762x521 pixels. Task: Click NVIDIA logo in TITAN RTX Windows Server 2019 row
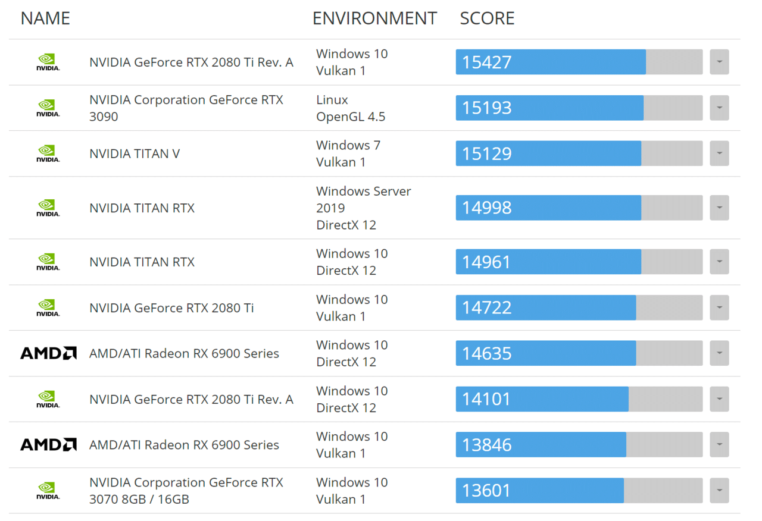pyautogui.click(x=48, y=208)
